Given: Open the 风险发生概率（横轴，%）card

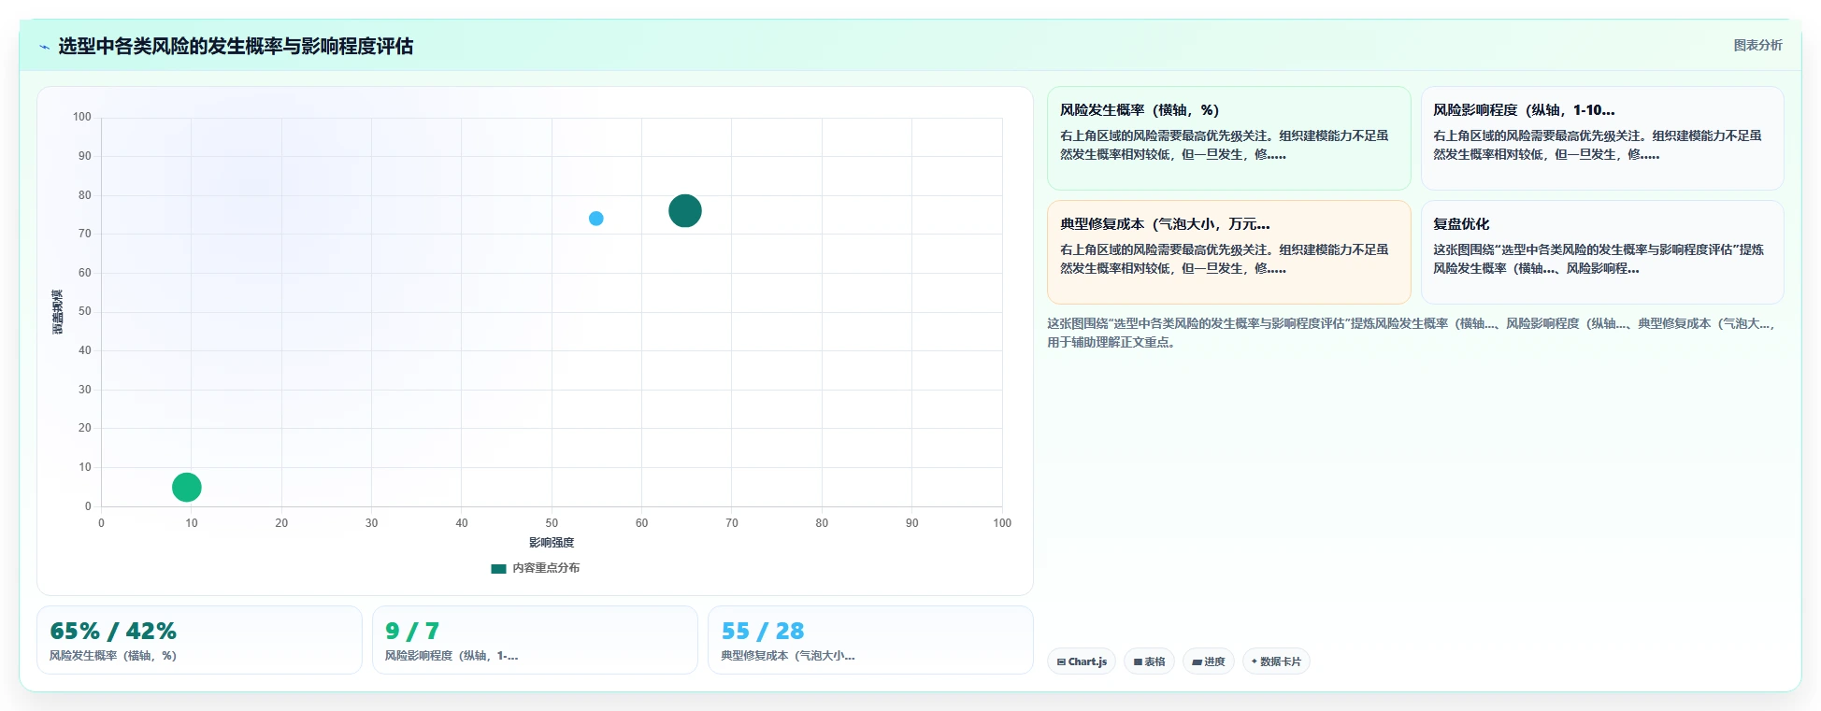Looking at the screenshot, I should coord(1228,138).
